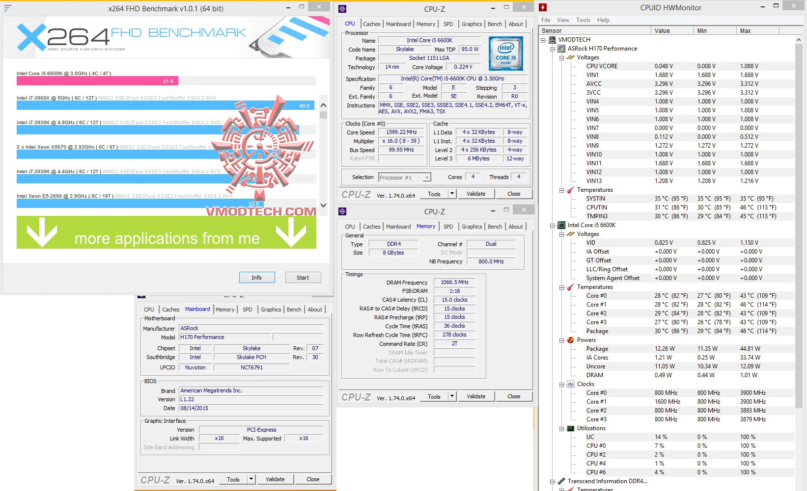Click the x264 results list scrollbar thumb
Screen dimensions: 807x491
coord(323,115)
